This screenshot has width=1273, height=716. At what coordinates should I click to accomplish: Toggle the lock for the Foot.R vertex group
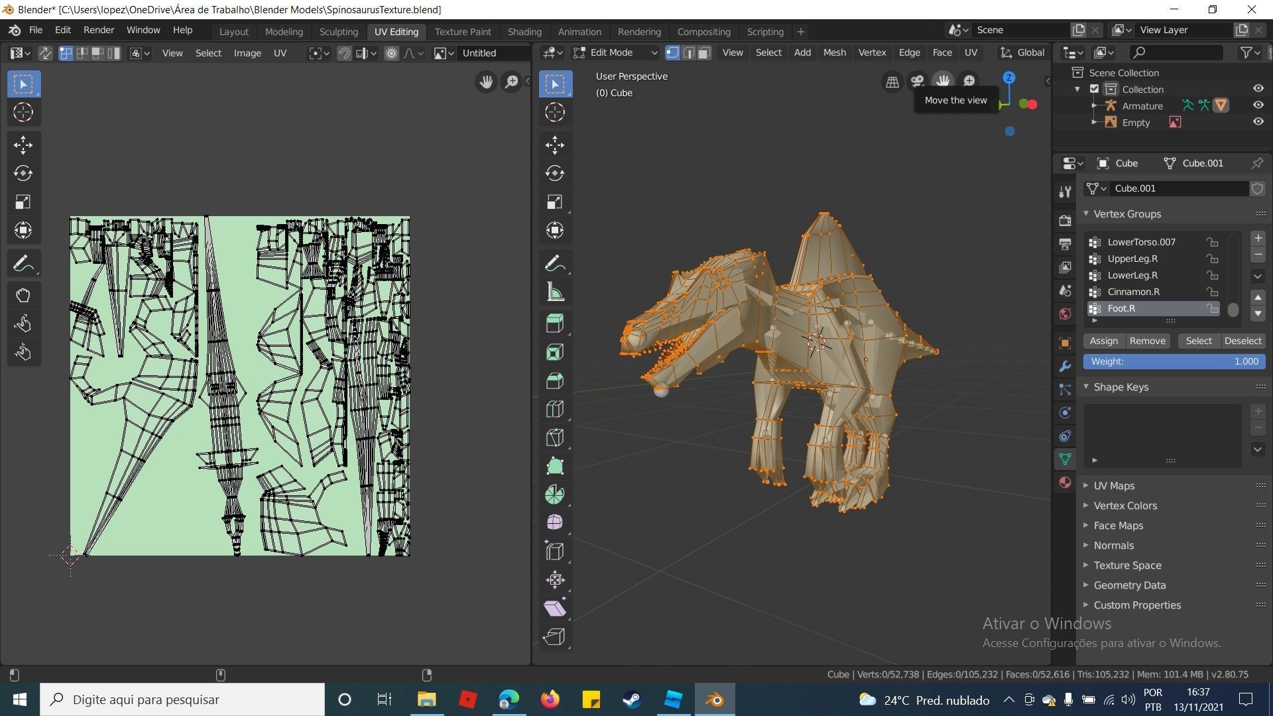1213,308
